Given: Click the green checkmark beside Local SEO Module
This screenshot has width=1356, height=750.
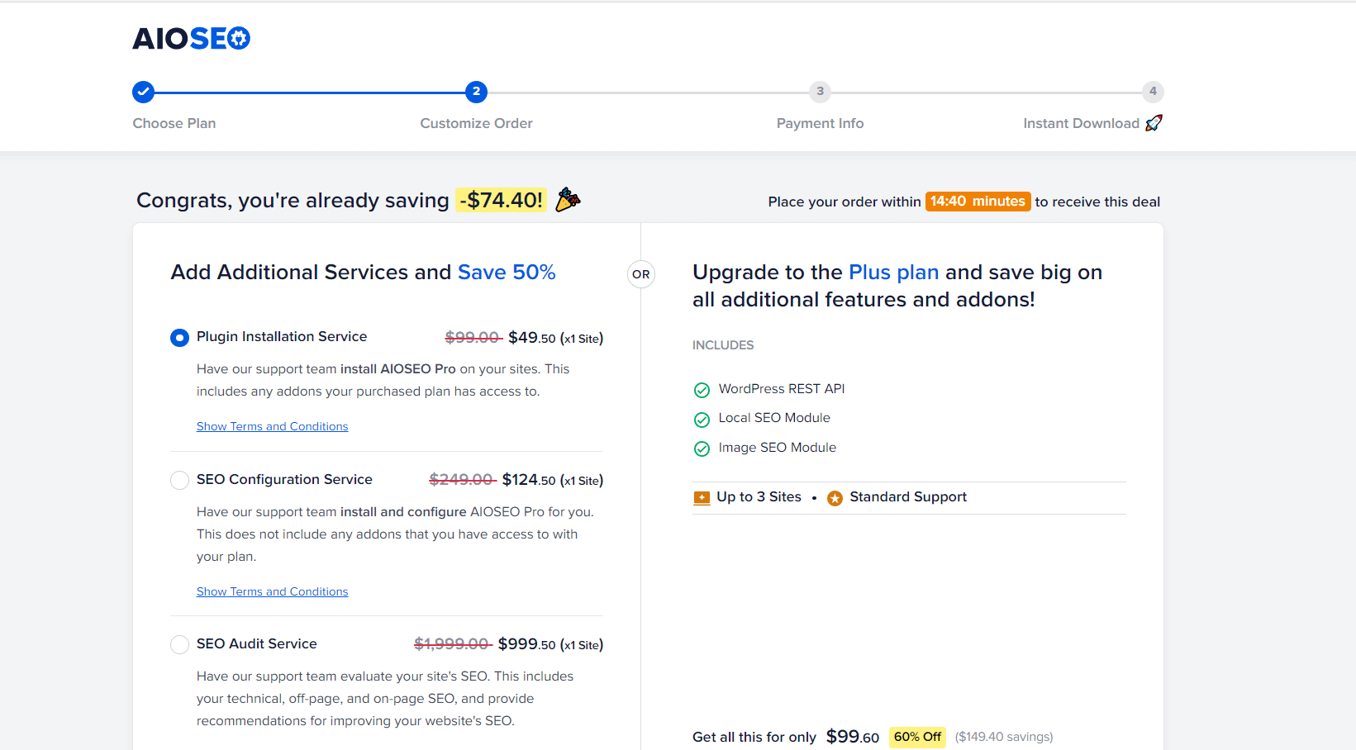Looking at the screenshot, I should tap(702, 419).
